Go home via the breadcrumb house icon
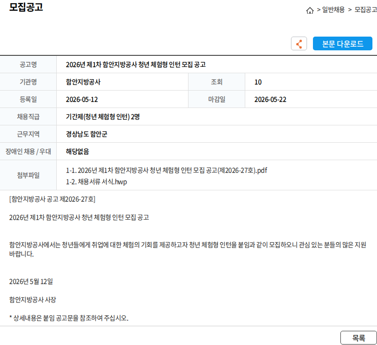Screen dimensions: 377x345 click(x=310, y=10)
